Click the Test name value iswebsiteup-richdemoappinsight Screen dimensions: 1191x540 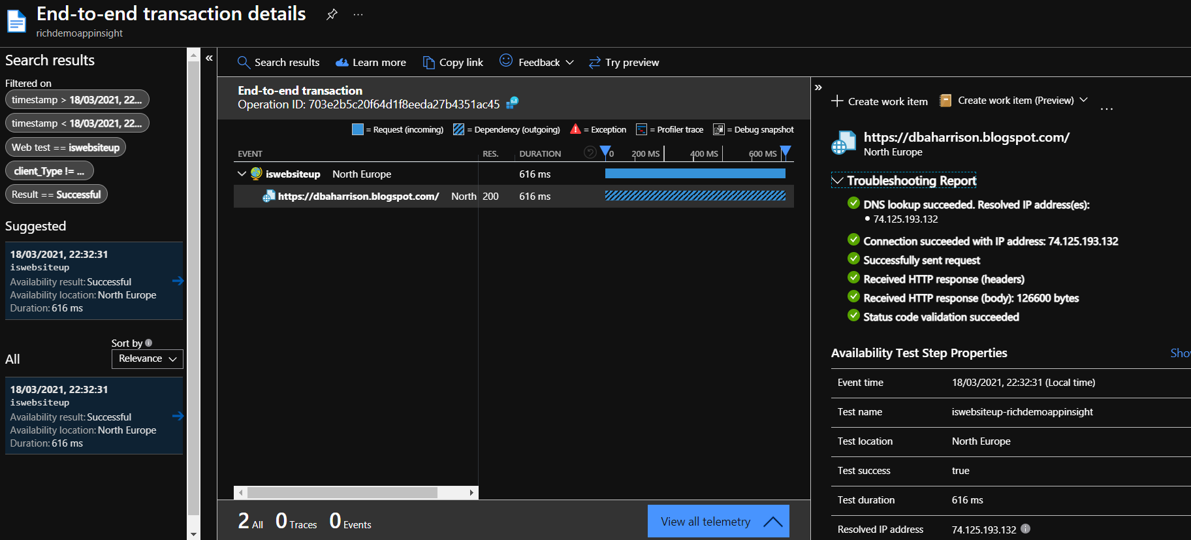coord(1022,412)
